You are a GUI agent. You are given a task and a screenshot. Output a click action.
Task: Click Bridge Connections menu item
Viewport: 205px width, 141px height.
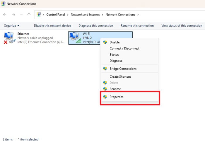coord(123,69)
